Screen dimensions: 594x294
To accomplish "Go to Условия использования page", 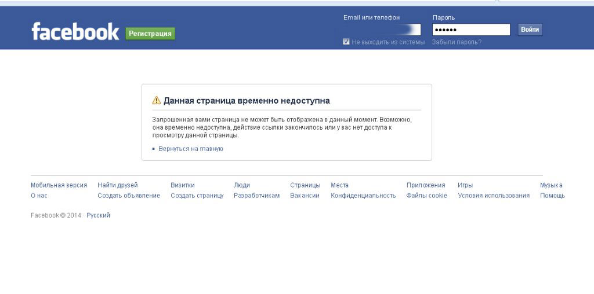I will pos(494,196).
